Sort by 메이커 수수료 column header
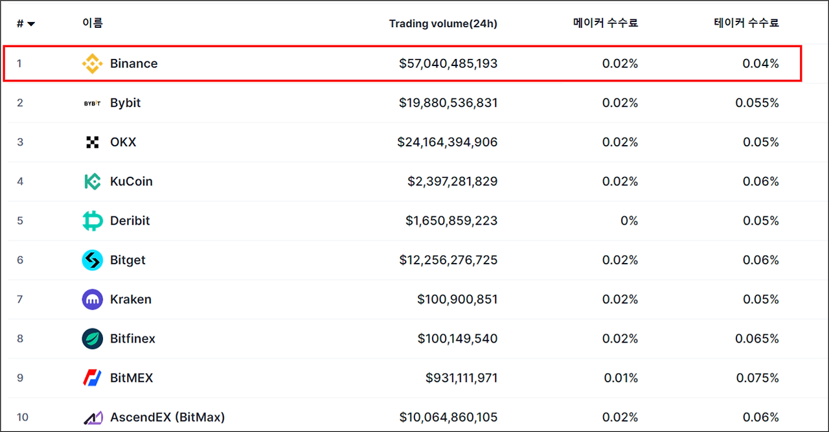Viewport: 829px width, 432px height. click(x=606, y=23)
